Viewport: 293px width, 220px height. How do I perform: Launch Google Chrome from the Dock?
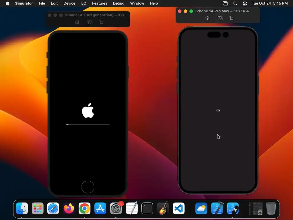click(x=84, y=208)
